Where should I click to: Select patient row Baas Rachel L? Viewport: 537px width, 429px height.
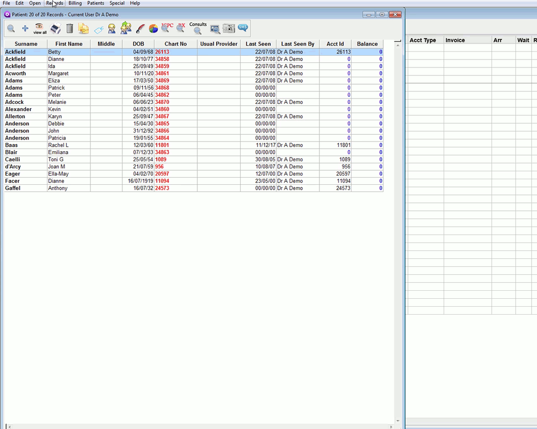[x=58, y=145]
